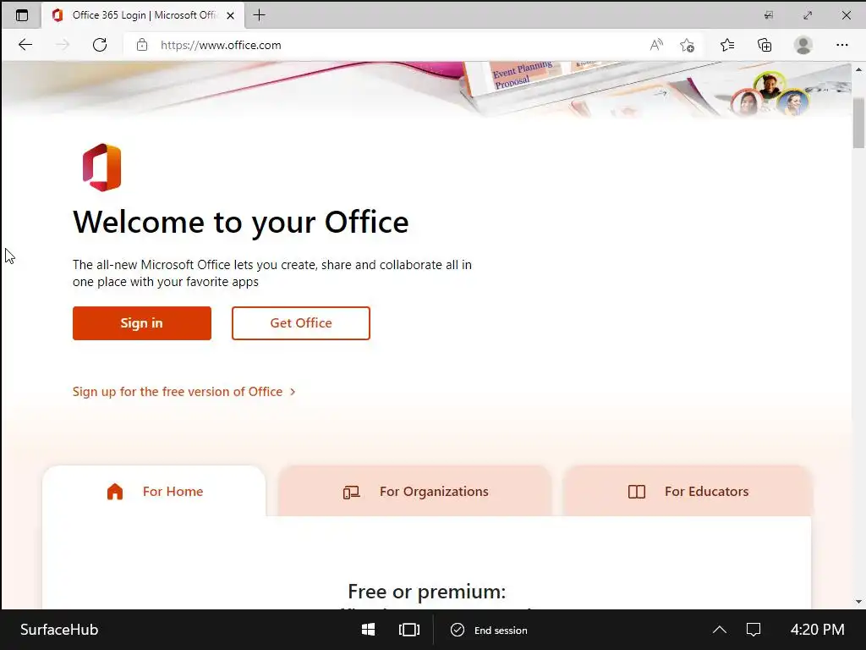Image resolution: width=866 pixels, height=650 pixels.
Task: Click the SurfaceHub label
Action: click(x=59, y=630)
